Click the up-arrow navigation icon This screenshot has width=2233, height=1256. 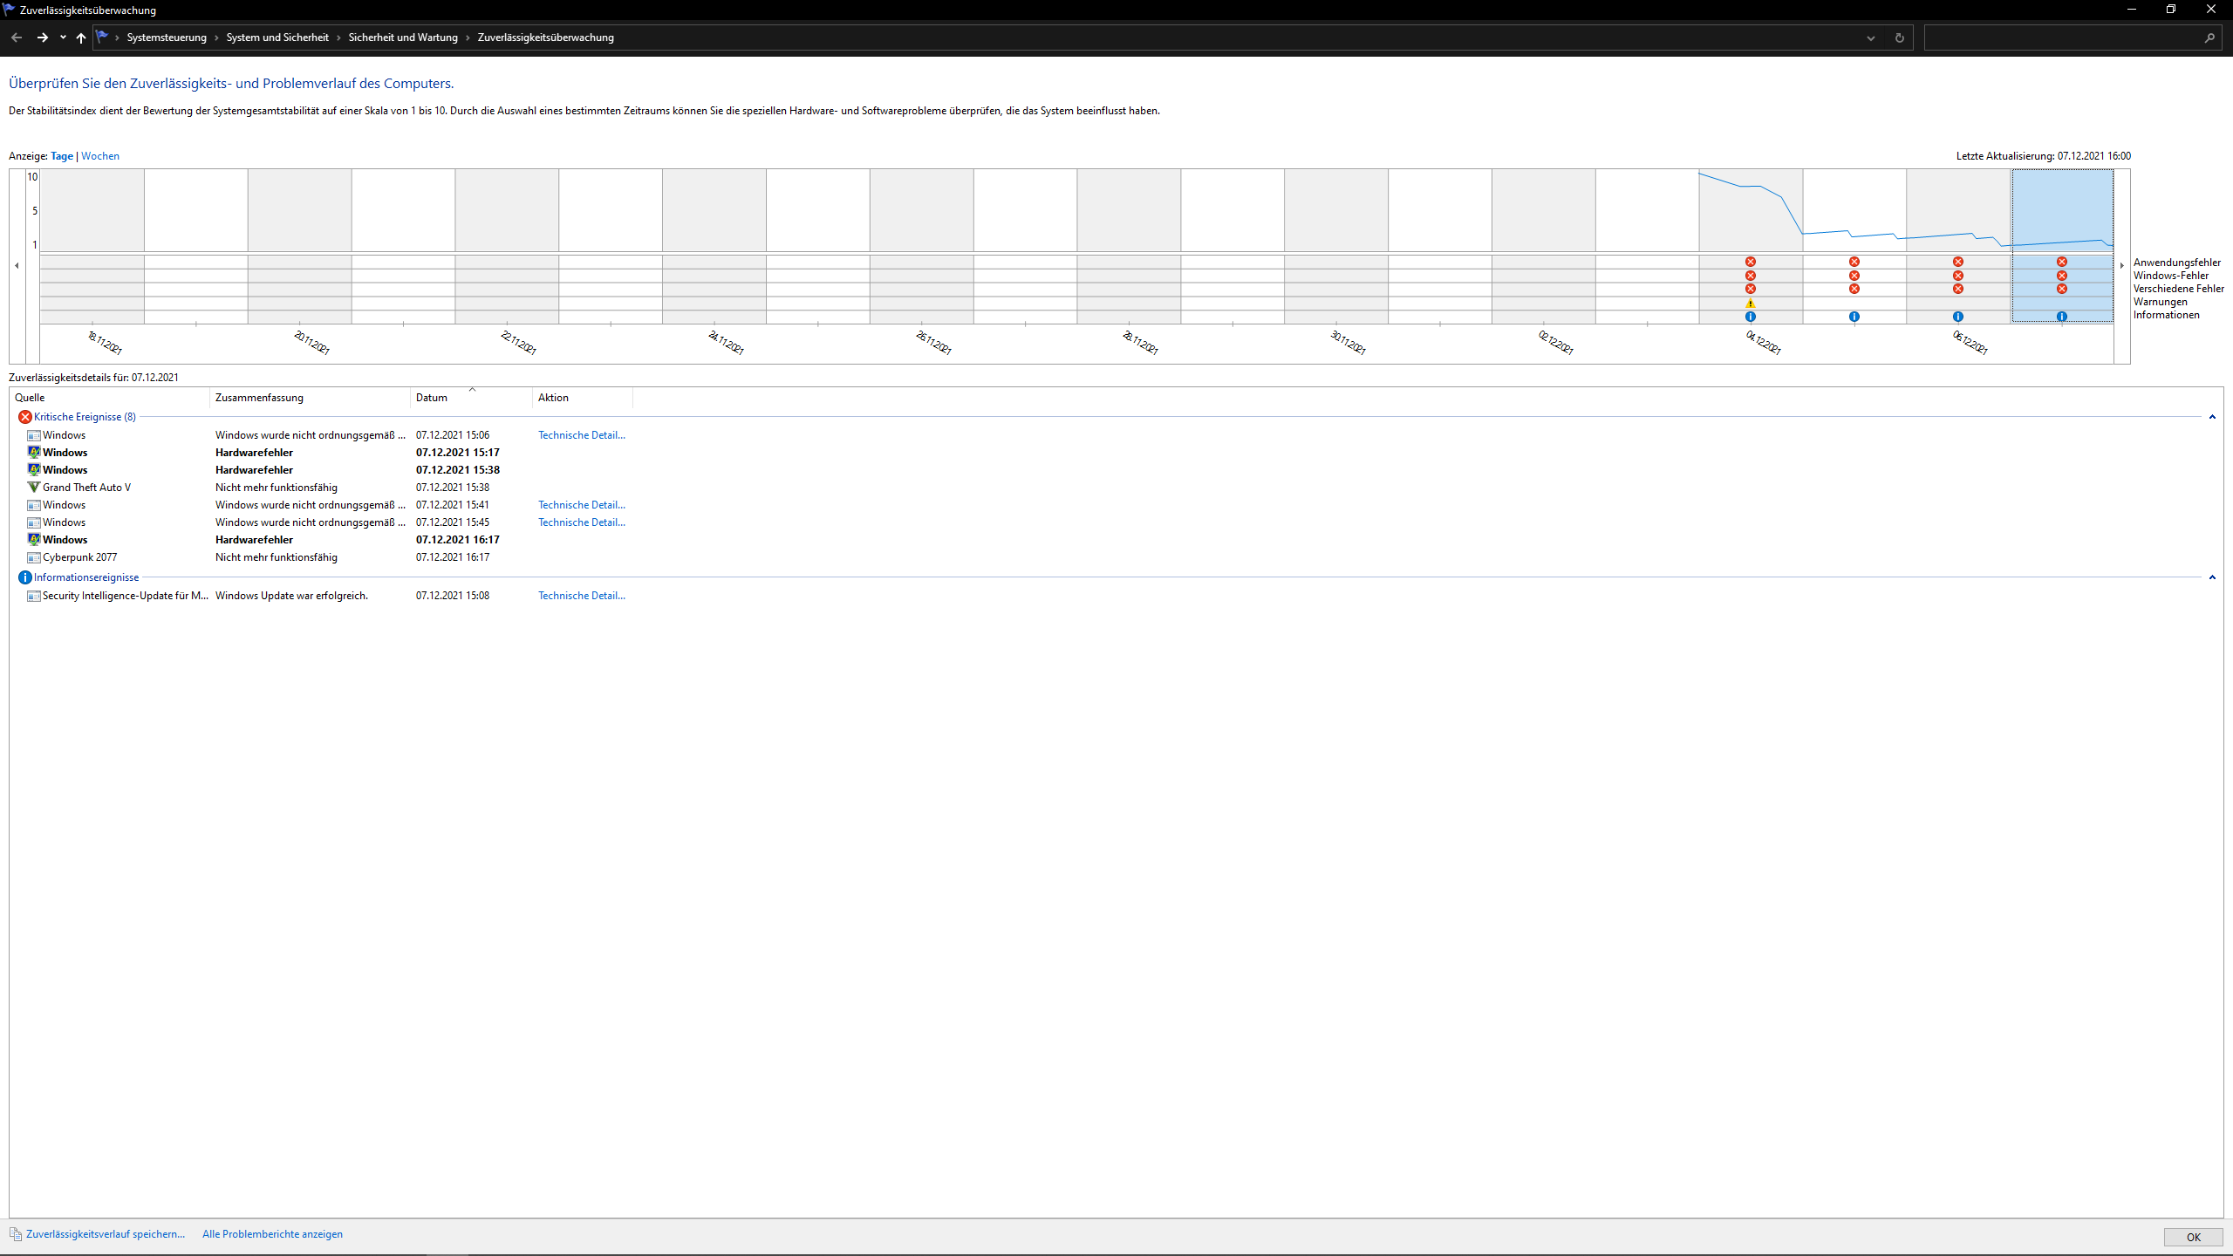(81, 38)
